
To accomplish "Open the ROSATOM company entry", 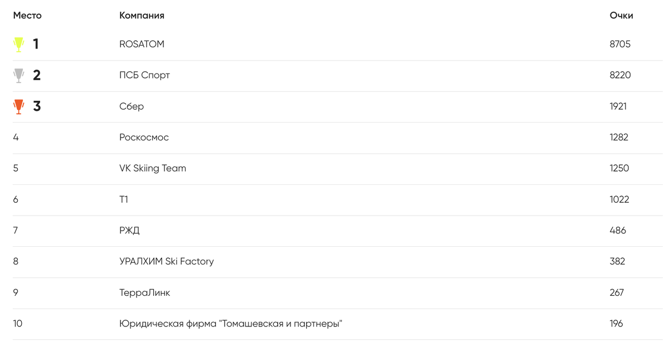I will point(142,44).
